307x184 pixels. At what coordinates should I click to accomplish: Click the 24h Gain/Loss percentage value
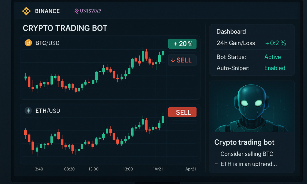pyautogui.click(x=276, y=43)
